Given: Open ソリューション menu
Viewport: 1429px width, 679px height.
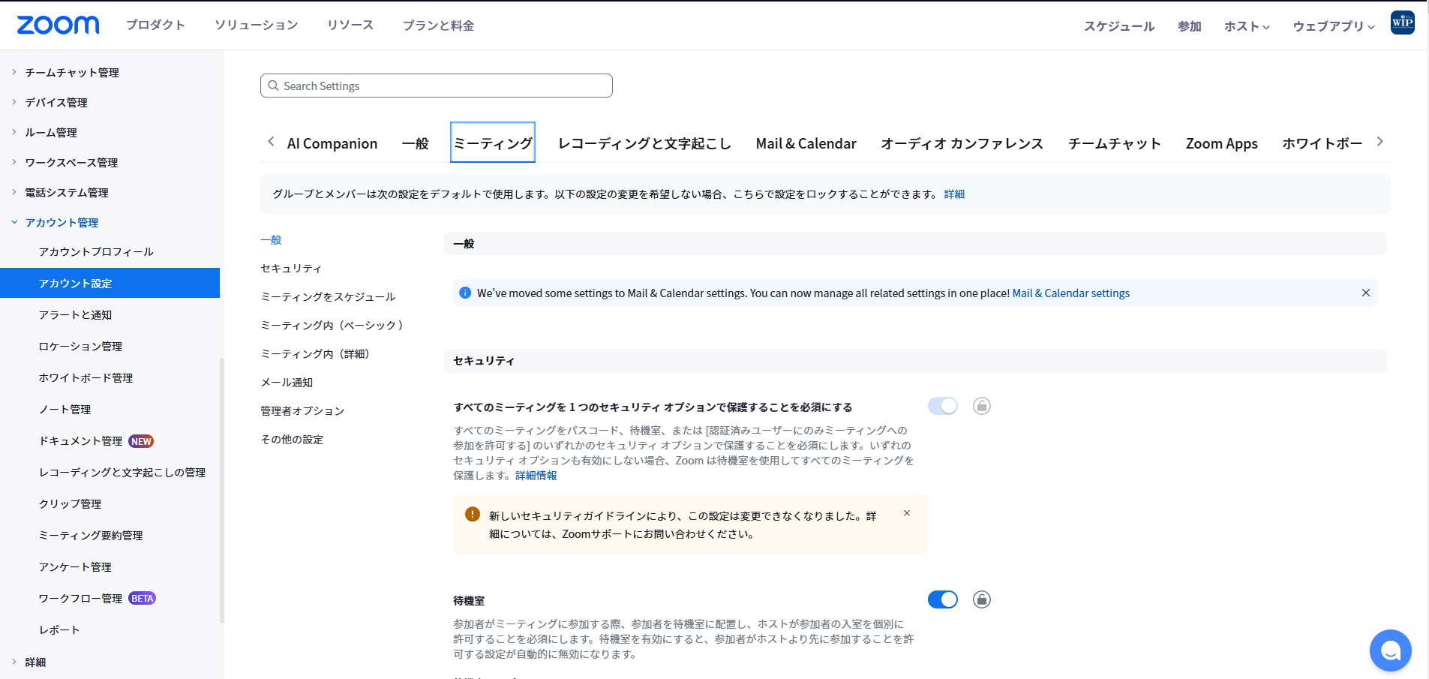Looking at the screenshot, I should [256, 25].
